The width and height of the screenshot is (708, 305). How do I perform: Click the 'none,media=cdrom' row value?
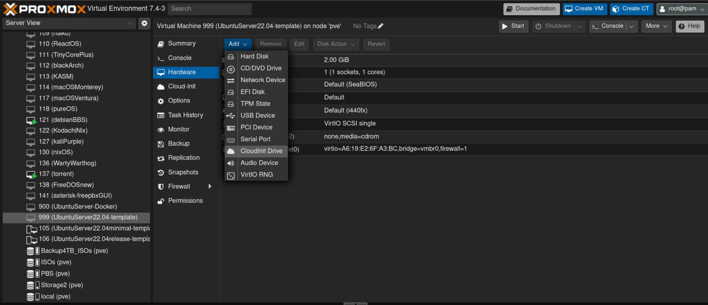(x=351, y=136)
